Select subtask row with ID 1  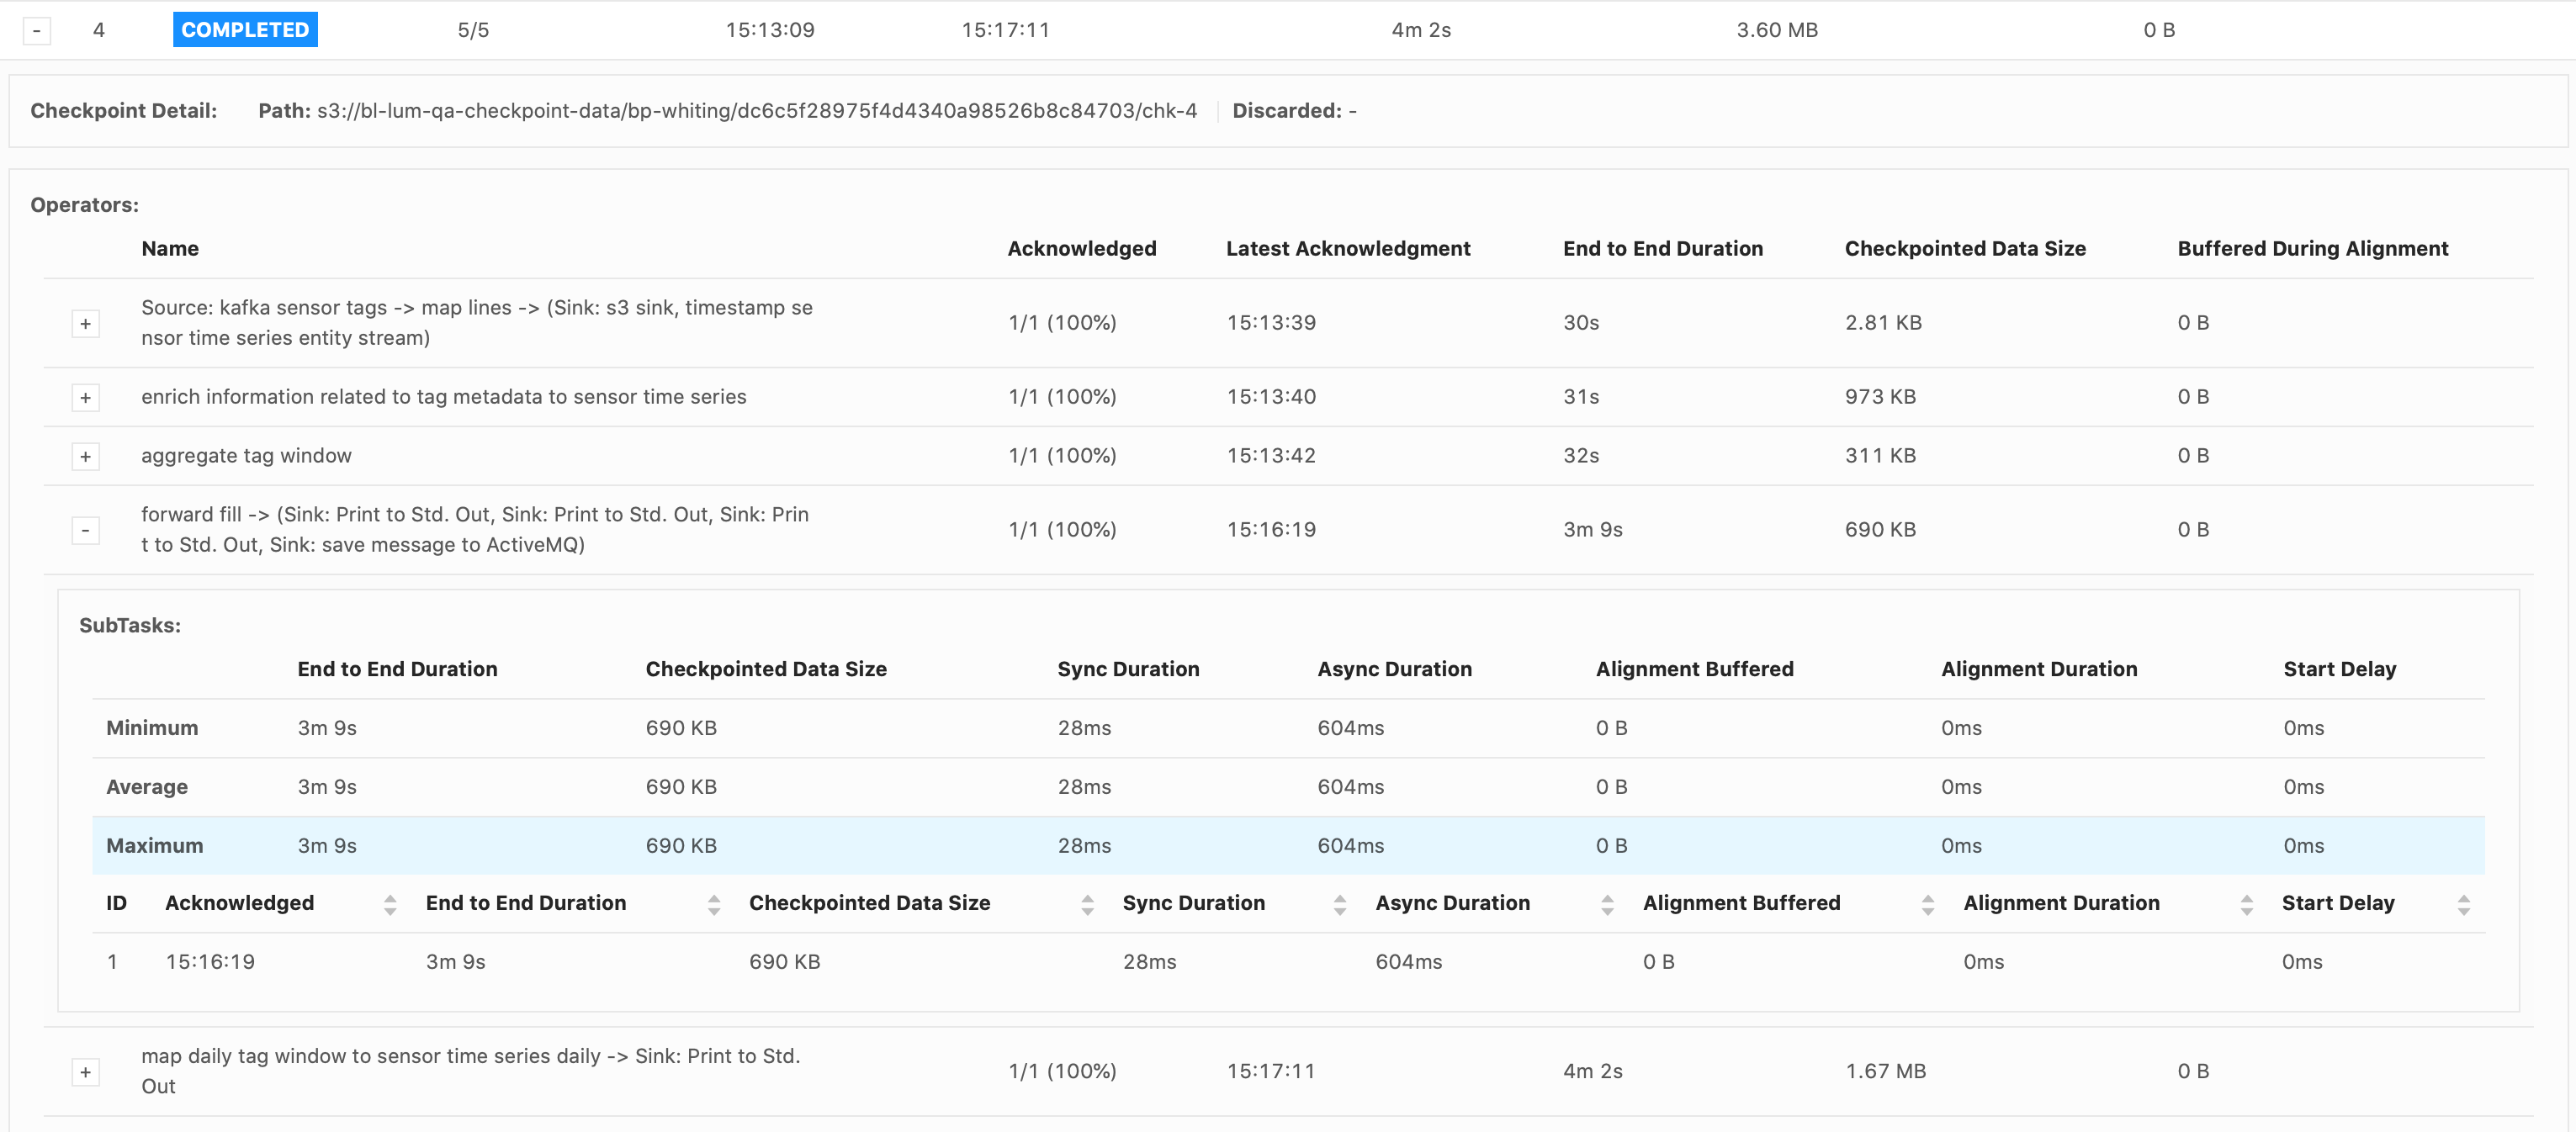pos(112,961)
